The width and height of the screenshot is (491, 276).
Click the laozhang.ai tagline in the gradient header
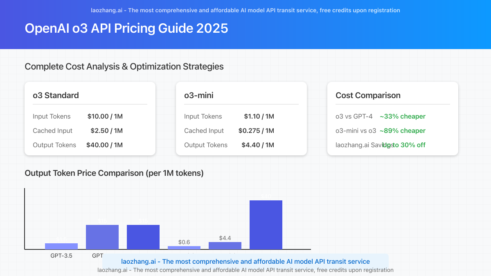245,10
